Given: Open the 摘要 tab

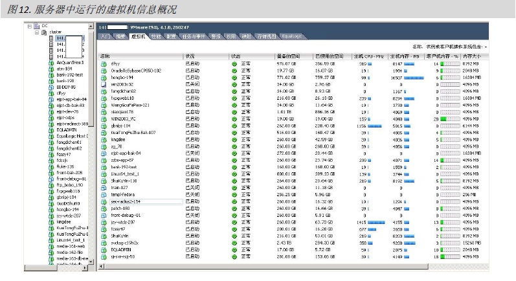Looking at the screenshot, I should click(120, 36).
